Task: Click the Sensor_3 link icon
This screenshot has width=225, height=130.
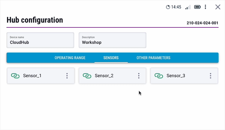Action: pyautogui.click(x=159, y=76)
